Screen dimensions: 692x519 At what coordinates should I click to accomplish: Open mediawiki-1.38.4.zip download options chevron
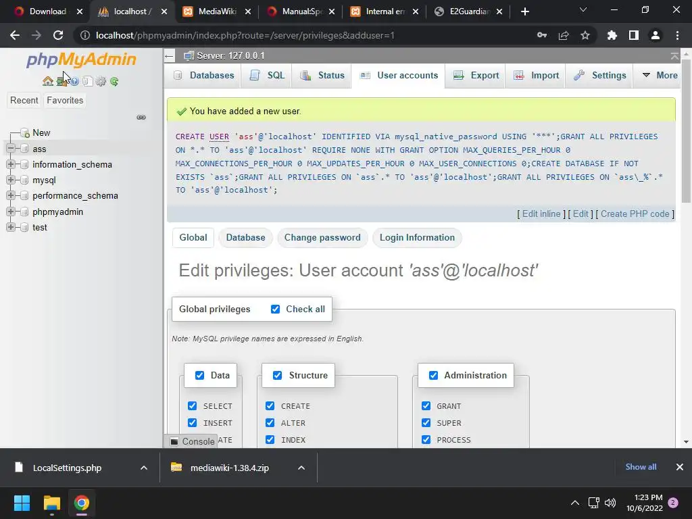click(x=301, y=468)
